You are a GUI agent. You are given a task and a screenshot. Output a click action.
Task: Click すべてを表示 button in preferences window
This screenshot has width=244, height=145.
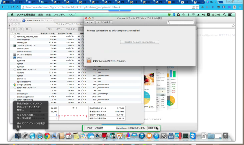[x=104, y=22]
